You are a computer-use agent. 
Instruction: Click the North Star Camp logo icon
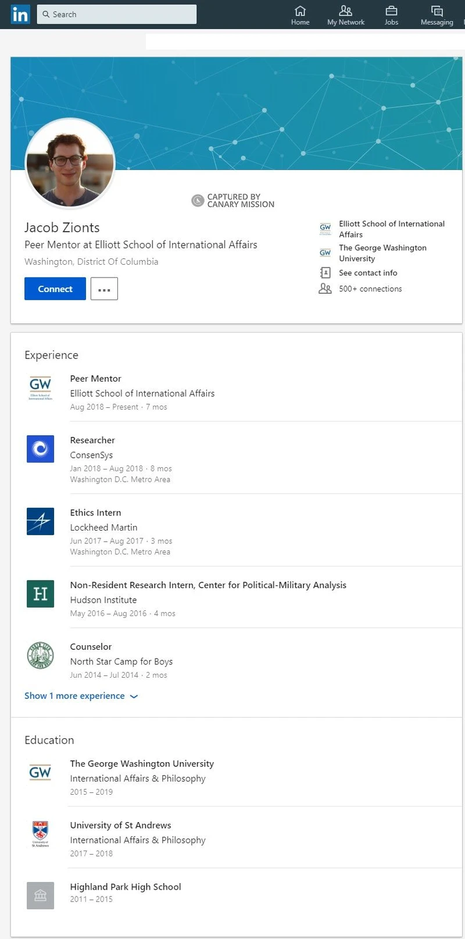click(x=40, y=656)
